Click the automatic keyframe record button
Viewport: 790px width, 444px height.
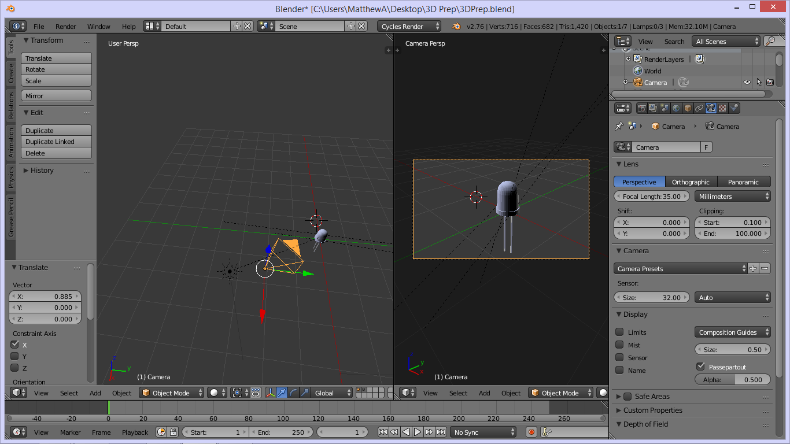(x=531, y=432)
